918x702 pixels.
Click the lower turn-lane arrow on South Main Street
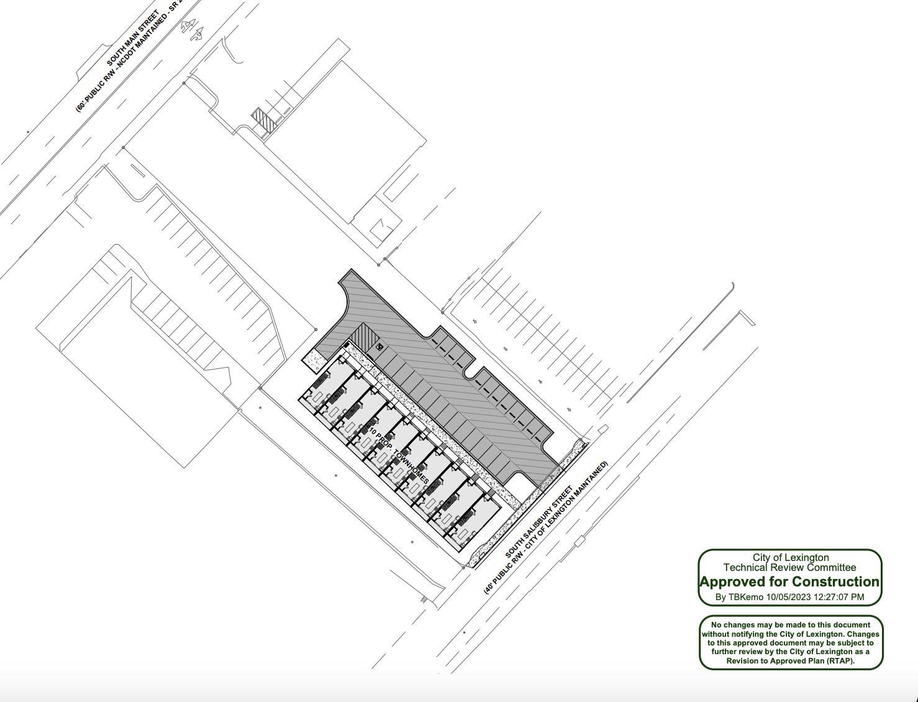[x=198, y=34]
